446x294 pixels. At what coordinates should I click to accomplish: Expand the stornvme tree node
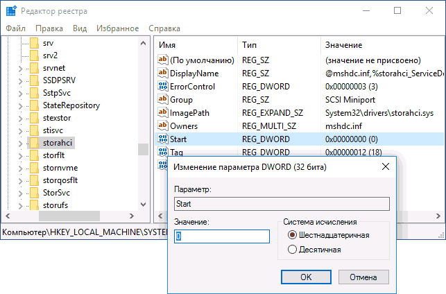click(x=20, y=168)
